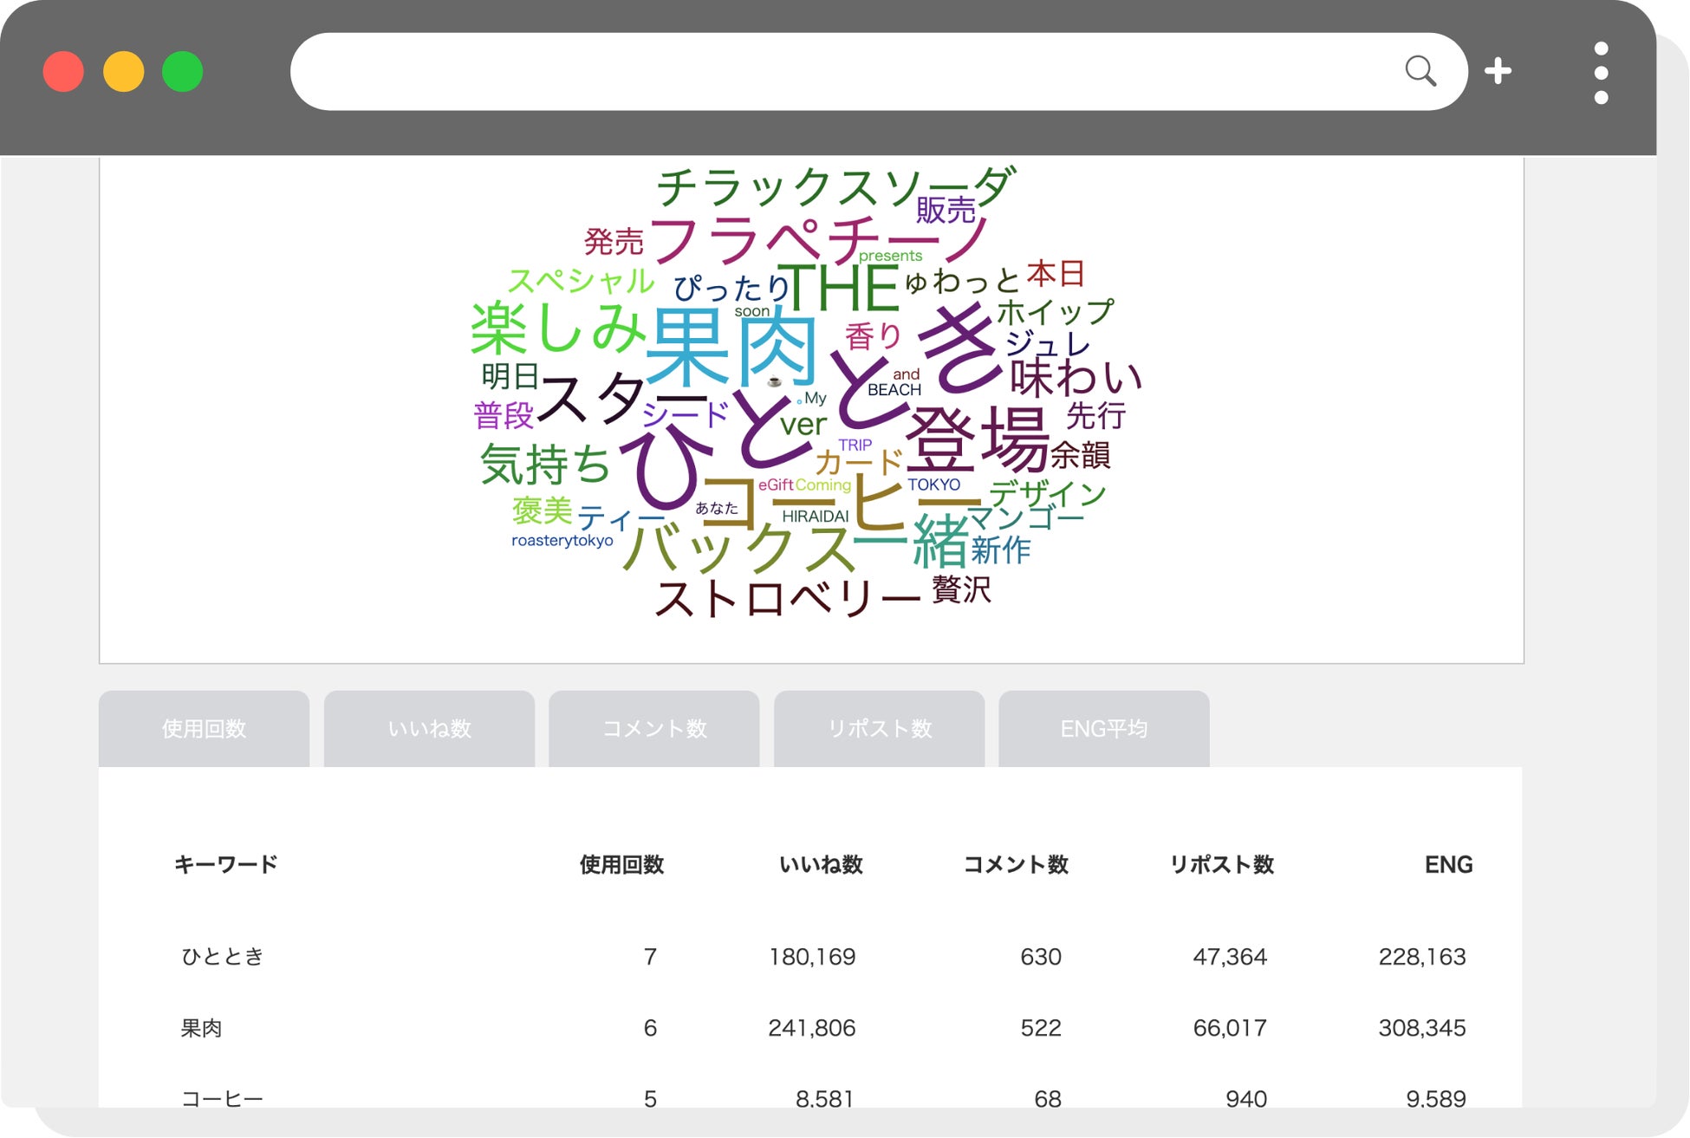The image size is (1690, 1138).
Task: Sort by the ENG column header
Action: (1448, 864)
